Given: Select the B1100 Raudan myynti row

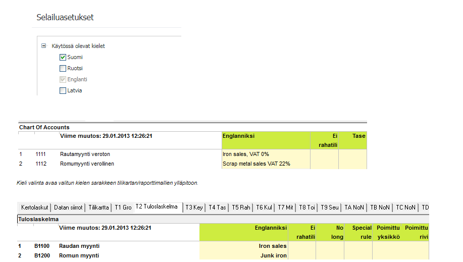Looking at the screenshot, I should [79, 246].
